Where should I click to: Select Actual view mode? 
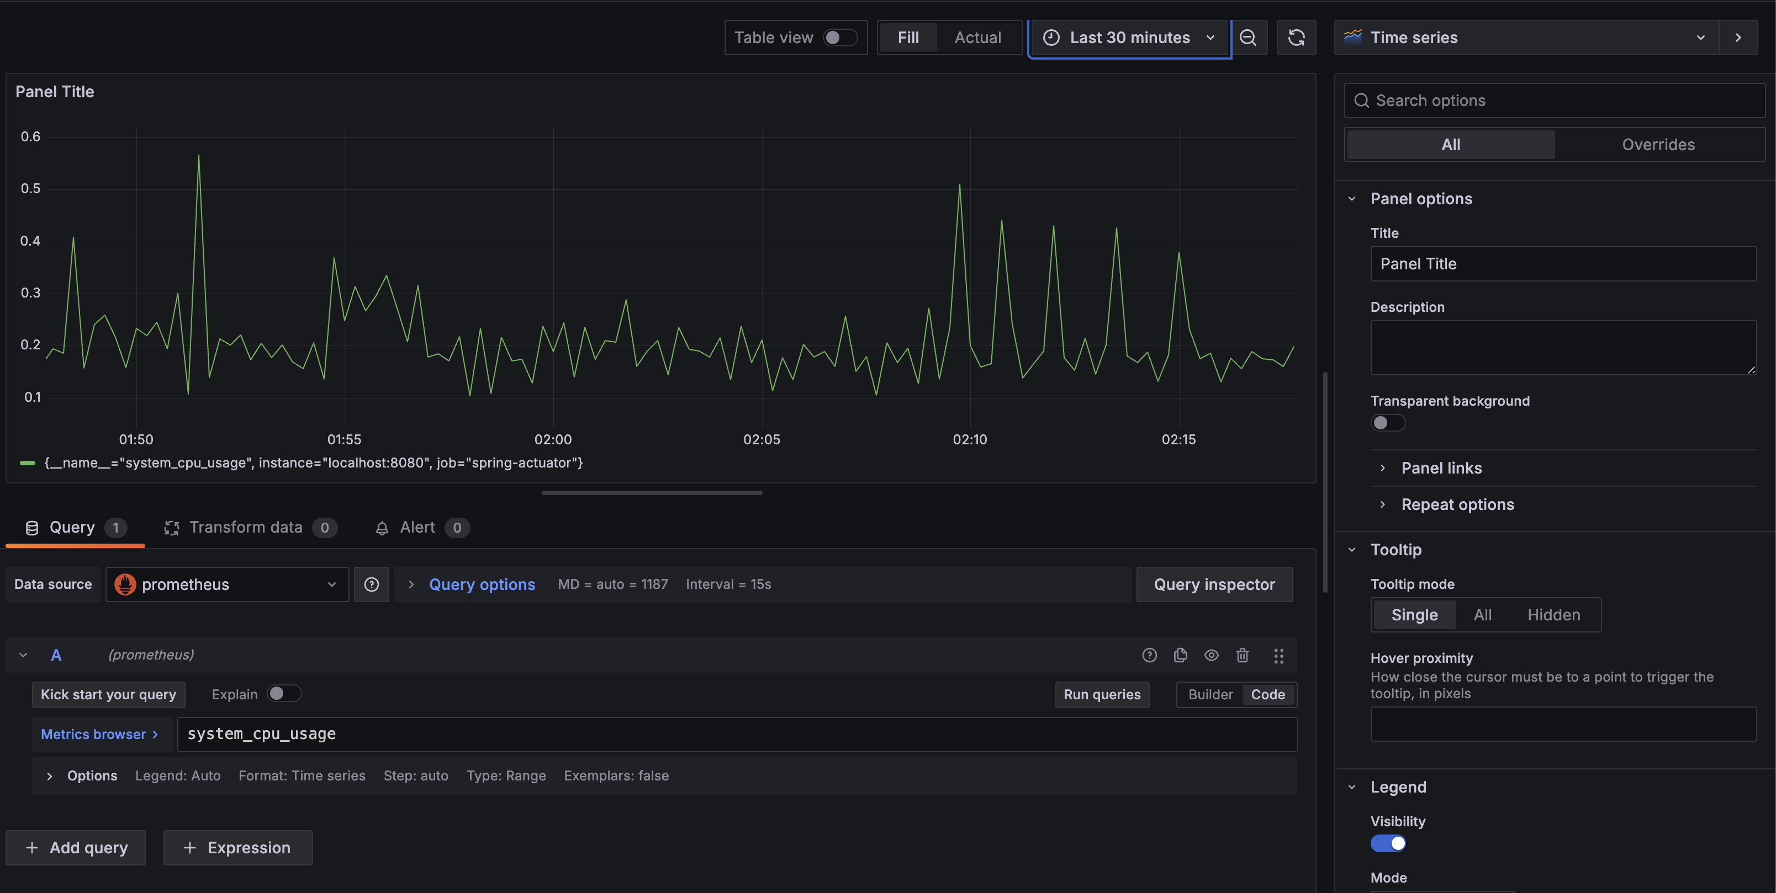pyautogui.click(x=977, y=37)
